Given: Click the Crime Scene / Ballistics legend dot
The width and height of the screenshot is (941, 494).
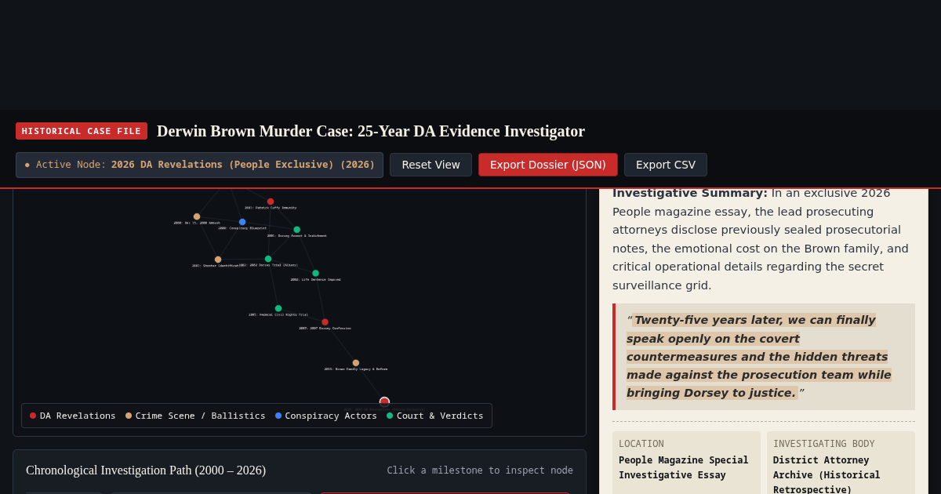Looking at the screenshot, I should [129, 416].
